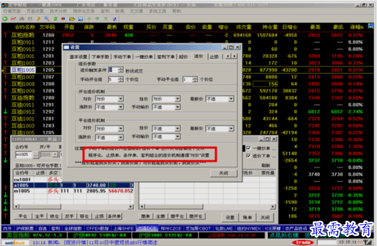Viewport: 377px width, 246px height.
Task: Set small font with 小 icon
Action: (89, 19)
